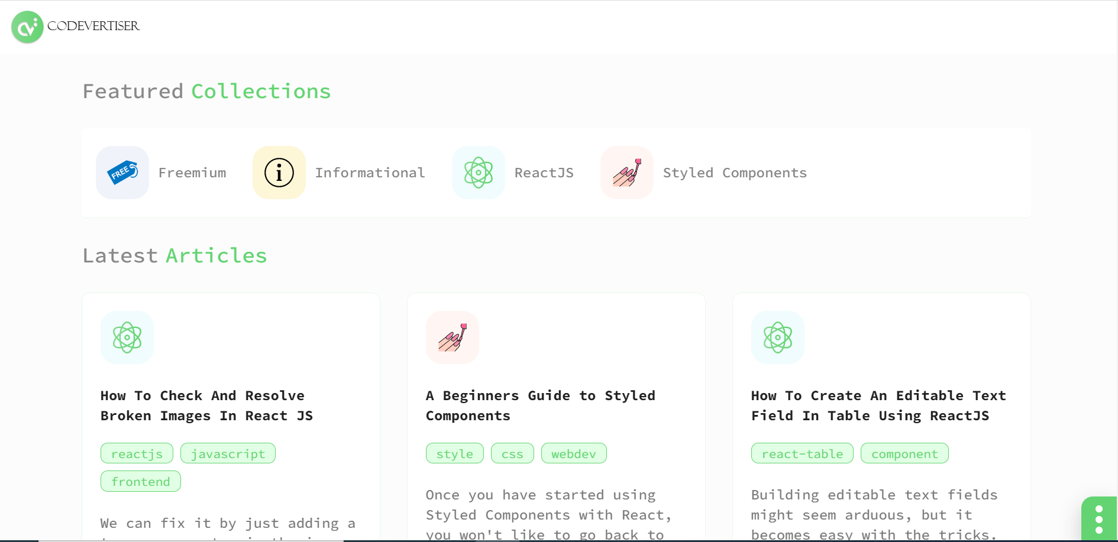This screenshot has width=1118, height=542.
Task: Open the Styled Components collection label
Action: tap(735, 173)
